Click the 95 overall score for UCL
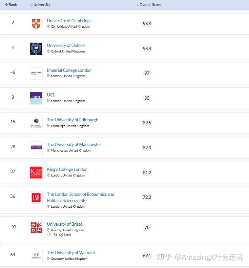Screen dimensions: 249x268 click(147, 98)
